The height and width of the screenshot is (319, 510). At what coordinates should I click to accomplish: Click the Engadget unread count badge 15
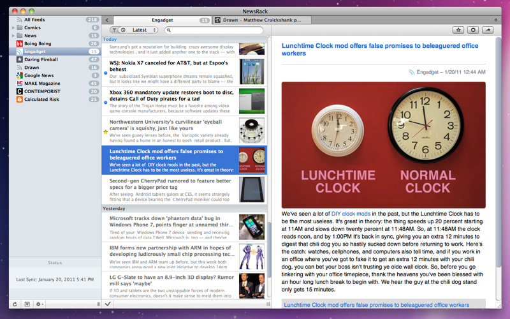pyautogui.click(x=94, y=52)
